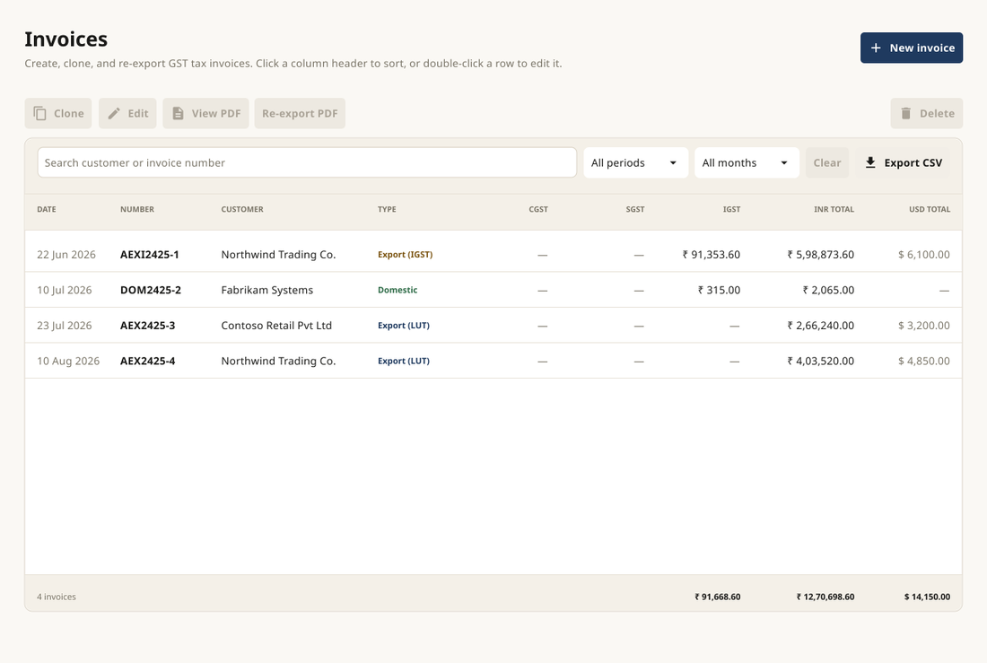Click Export (LUT) in the AEX2425-4 row

(404, 361)
